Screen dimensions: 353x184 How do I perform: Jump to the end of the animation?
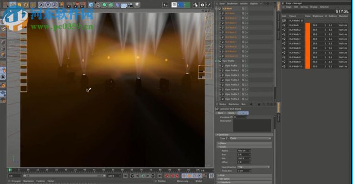(160, 176)
